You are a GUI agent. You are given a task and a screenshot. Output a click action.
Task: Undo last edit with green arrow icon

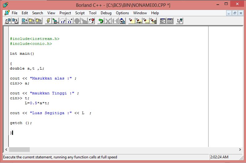[101, 21]
